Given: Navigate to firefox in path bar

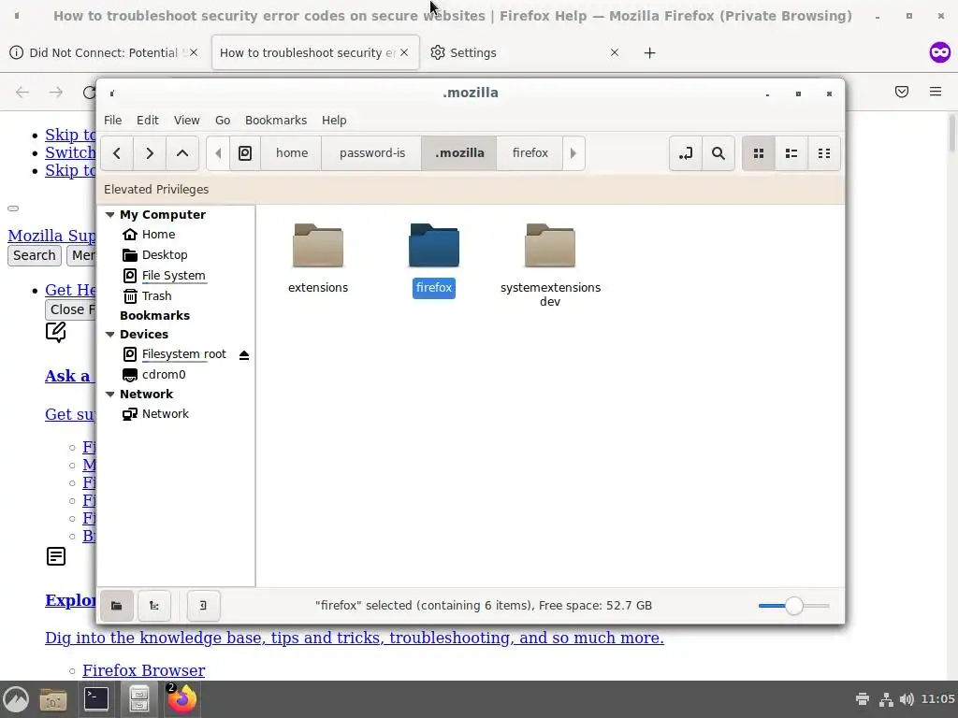Looking at the screenshot, I should click(x=530, y=153).
